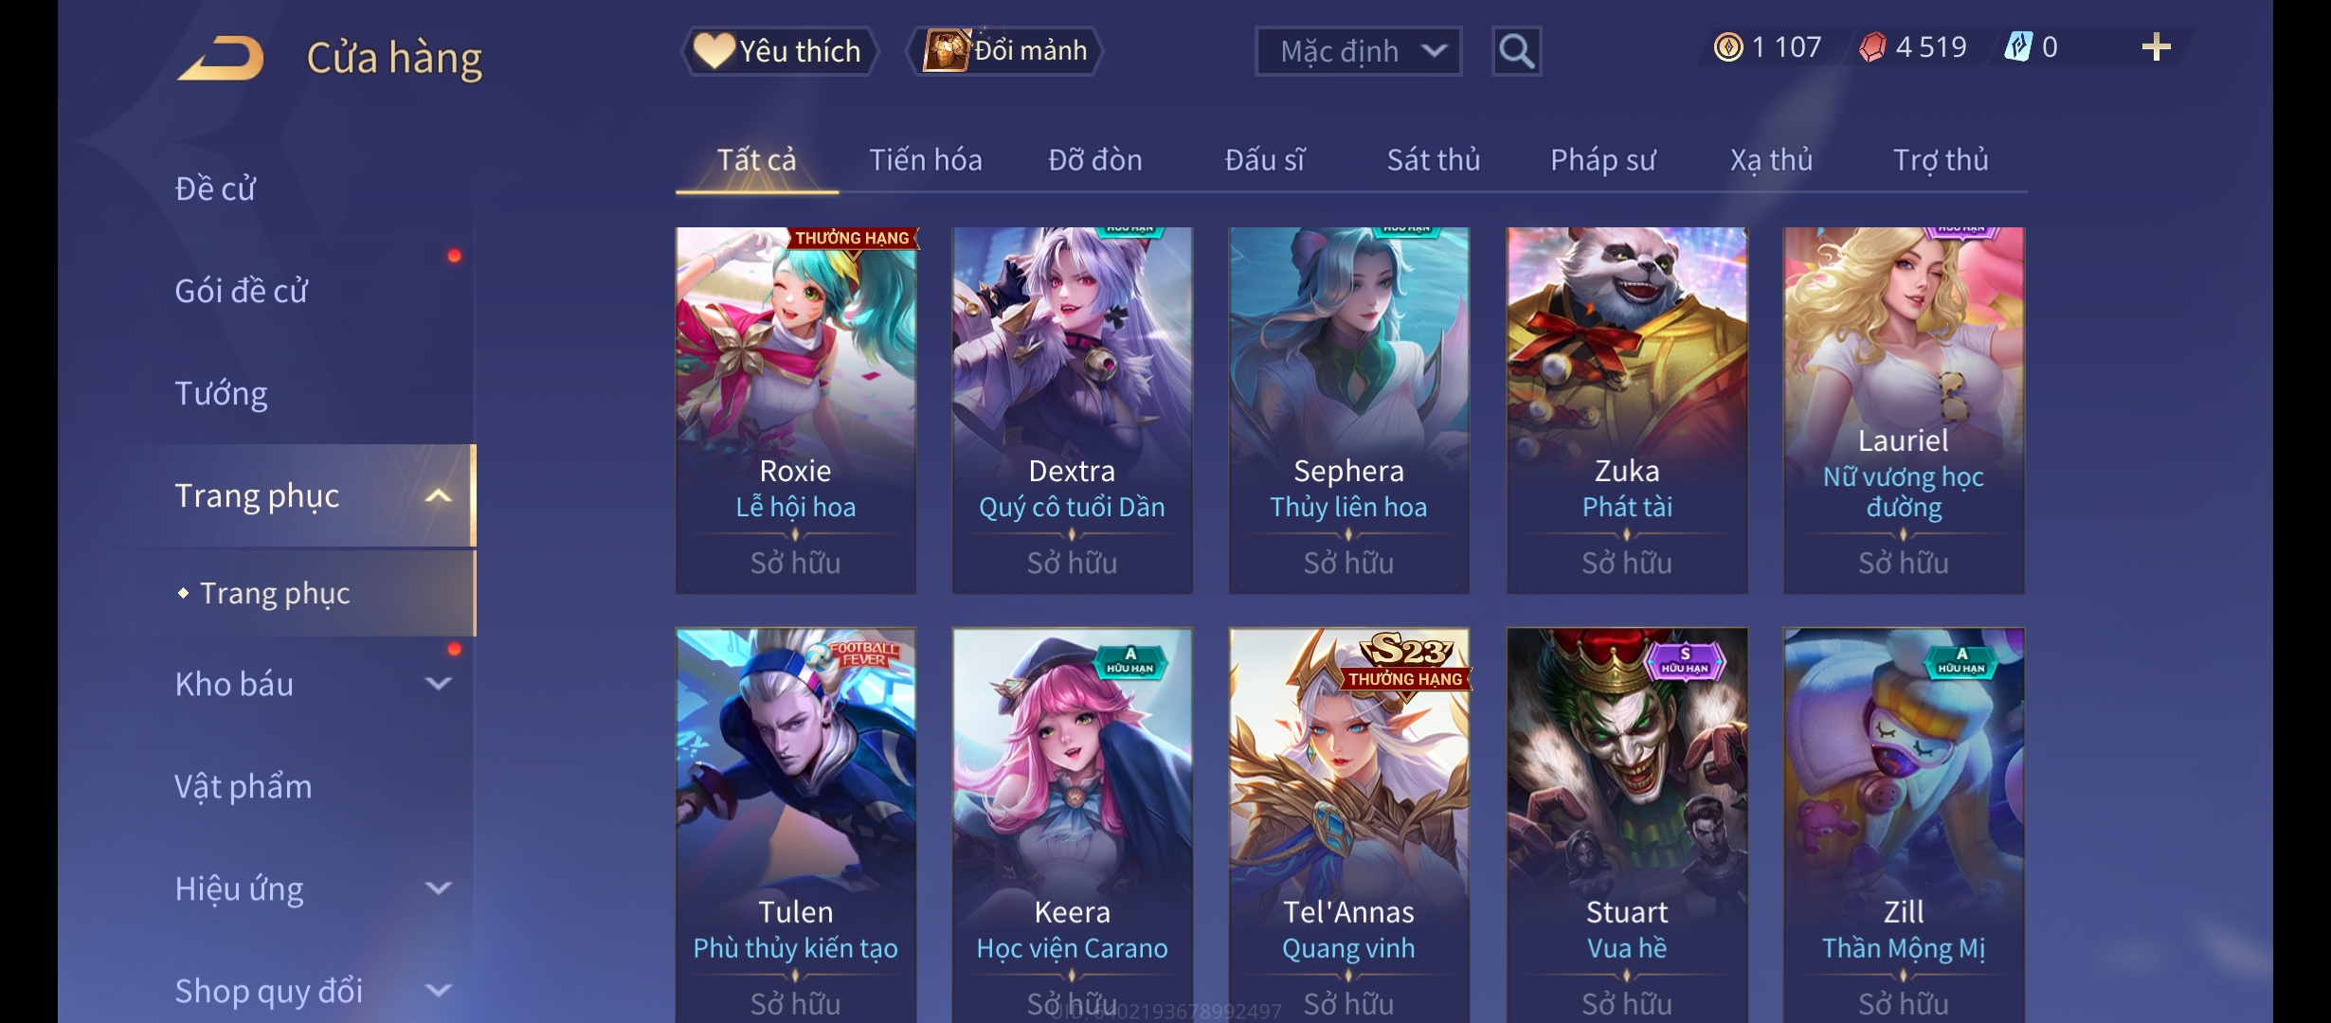Image resolution: width=2331 pixels, height=1023 pixels.
Task: Switch to the Sát thủ tab
Action: 1433,160
